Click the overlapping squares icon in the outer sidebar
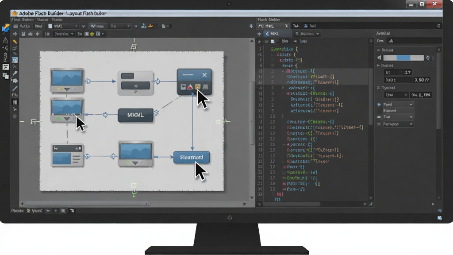 coord(5,76)
